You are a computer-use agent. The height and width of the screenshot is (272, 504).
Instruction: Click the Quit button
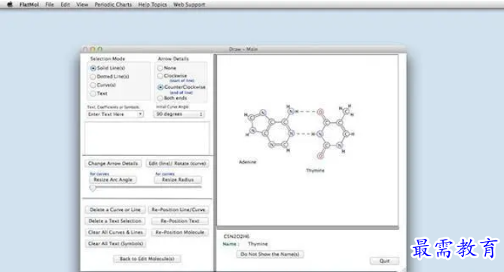coord(384,261)
